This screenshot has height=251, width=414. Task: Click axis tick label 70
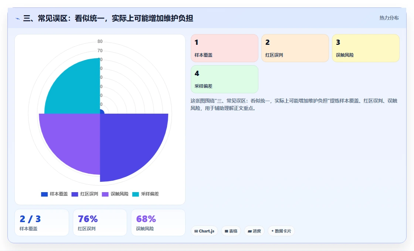pyautogui.click(x=100, y=50)
